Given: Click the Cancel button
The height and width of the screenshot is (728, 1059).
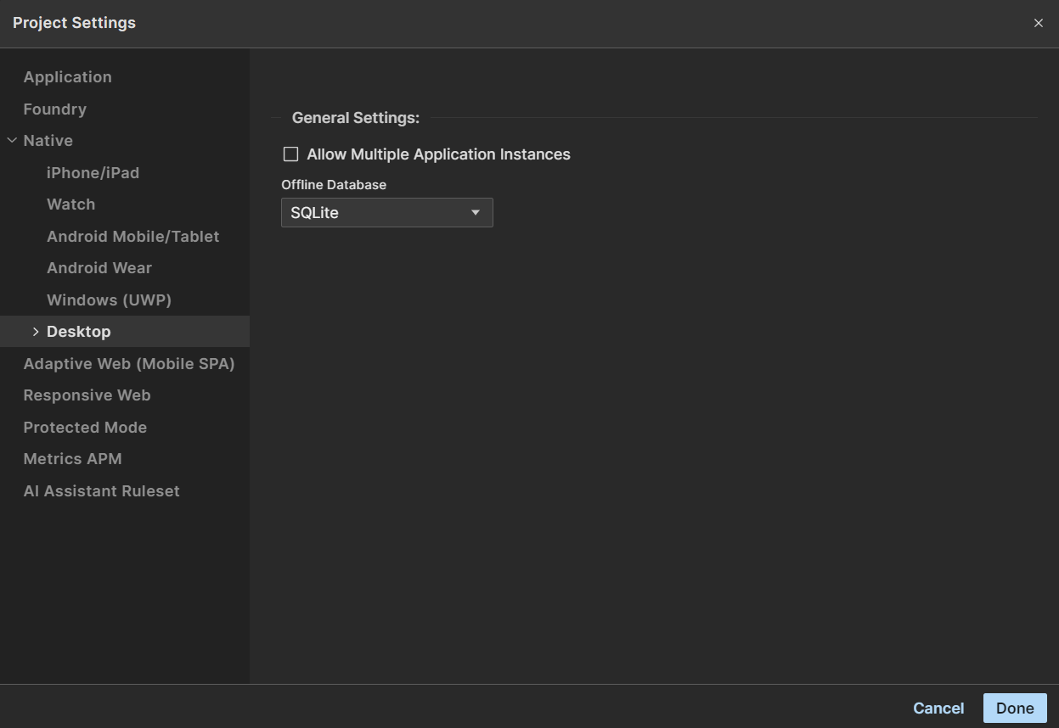Looking at the screenshot, I should 938,708.
